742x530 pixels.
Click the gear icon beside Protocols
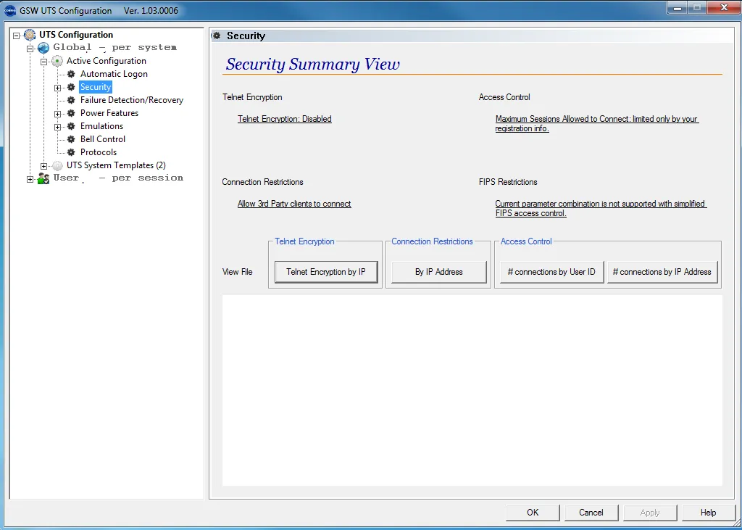71,152
